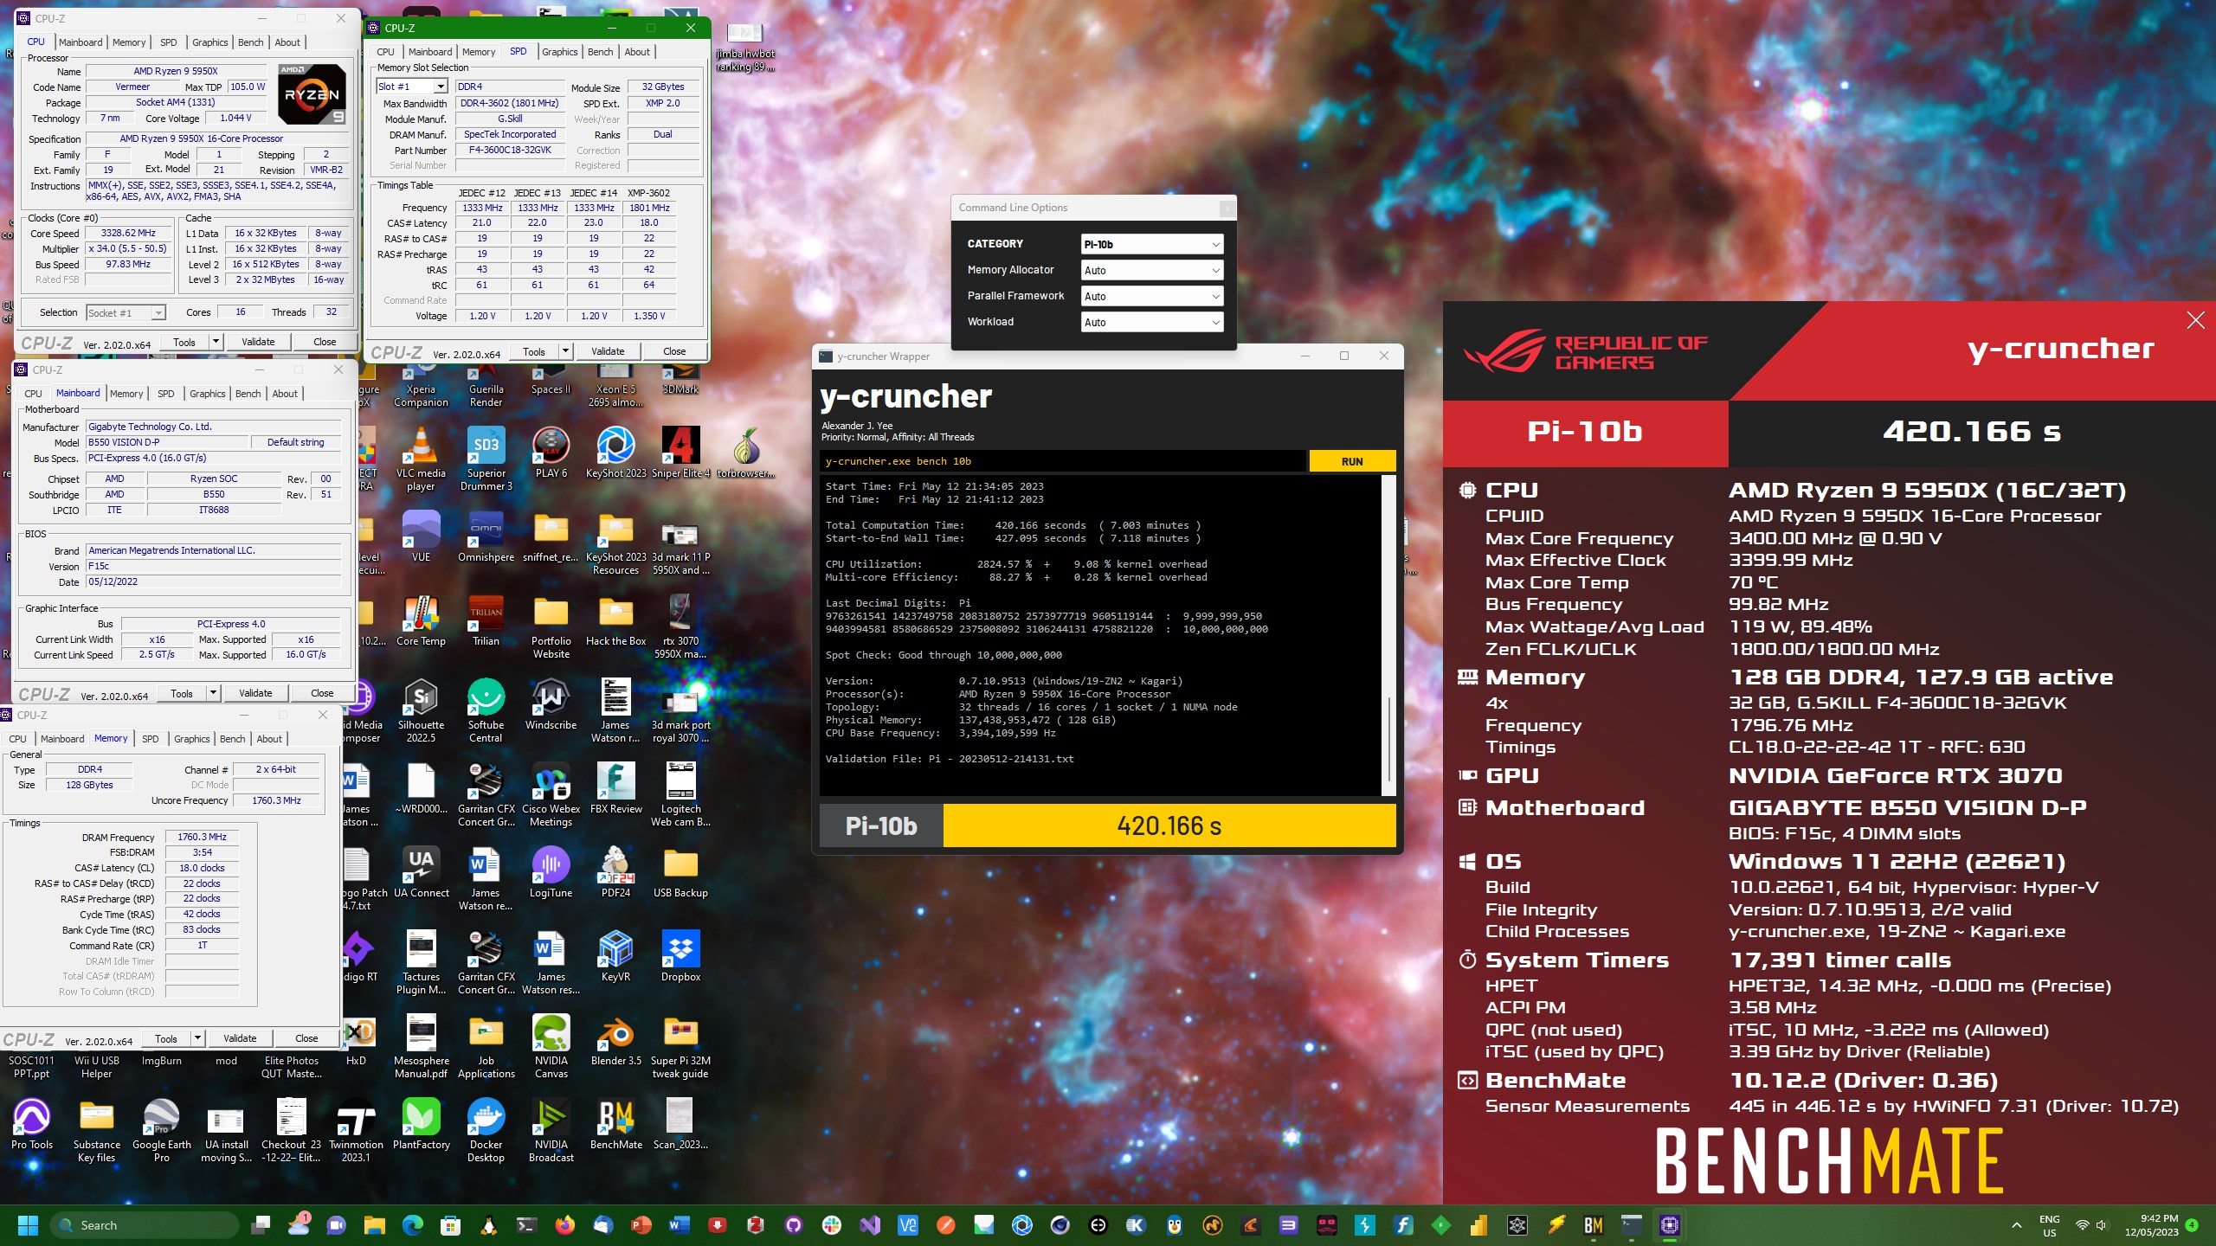The image size is (2216, 1246).
Task: Open Firefox from the taskbar
Action: coord(564,1225)
